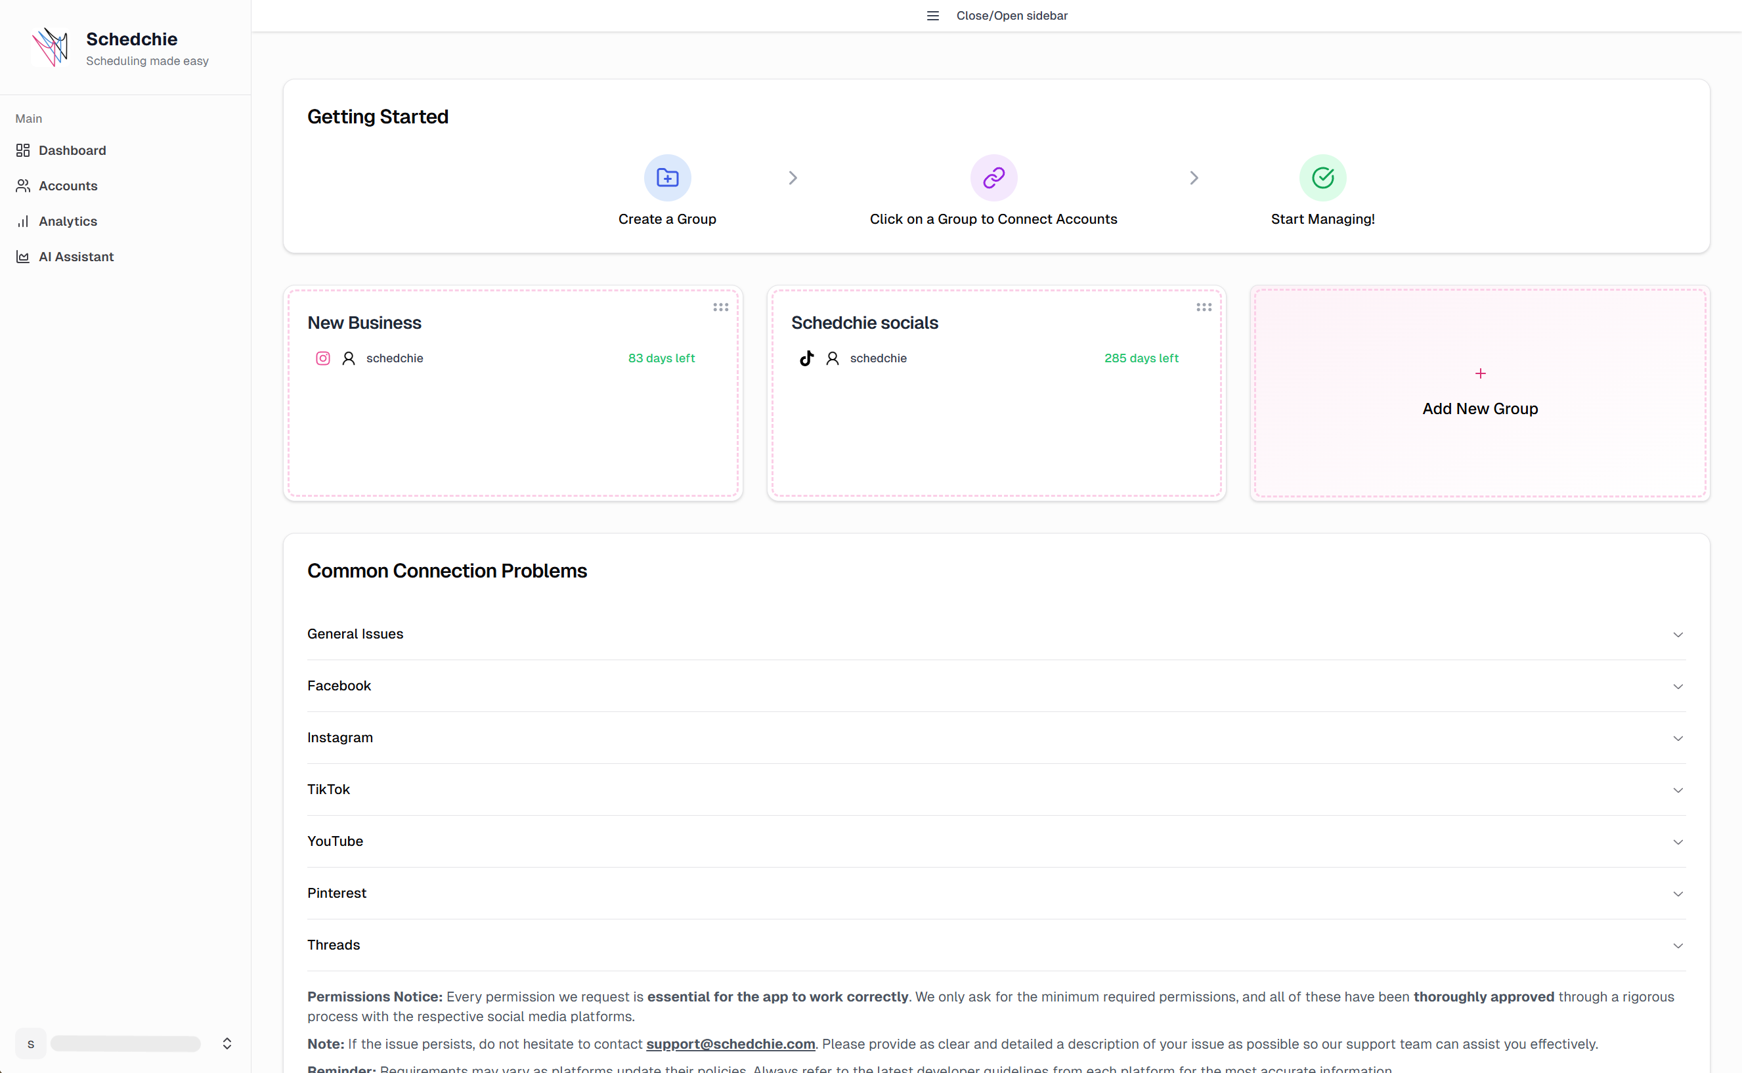Expand the YouTube connection problems
The width and height of the screenshot is (1742, 1073).
coord(996,841)
